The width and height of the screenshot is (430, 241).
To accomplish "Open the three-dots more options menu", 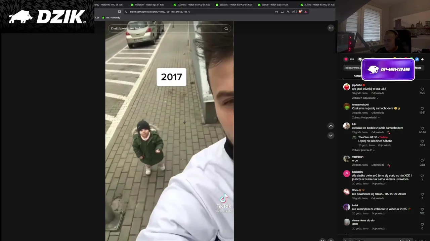I will (x=331, y=28).
